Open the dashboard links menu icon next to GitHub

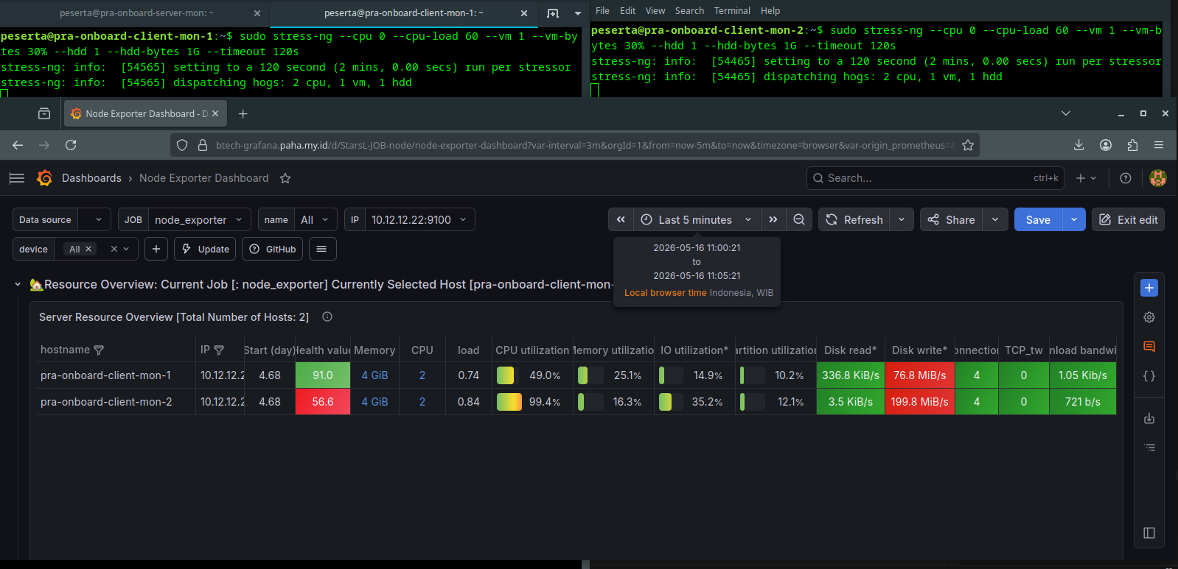[x=322, y=249]
